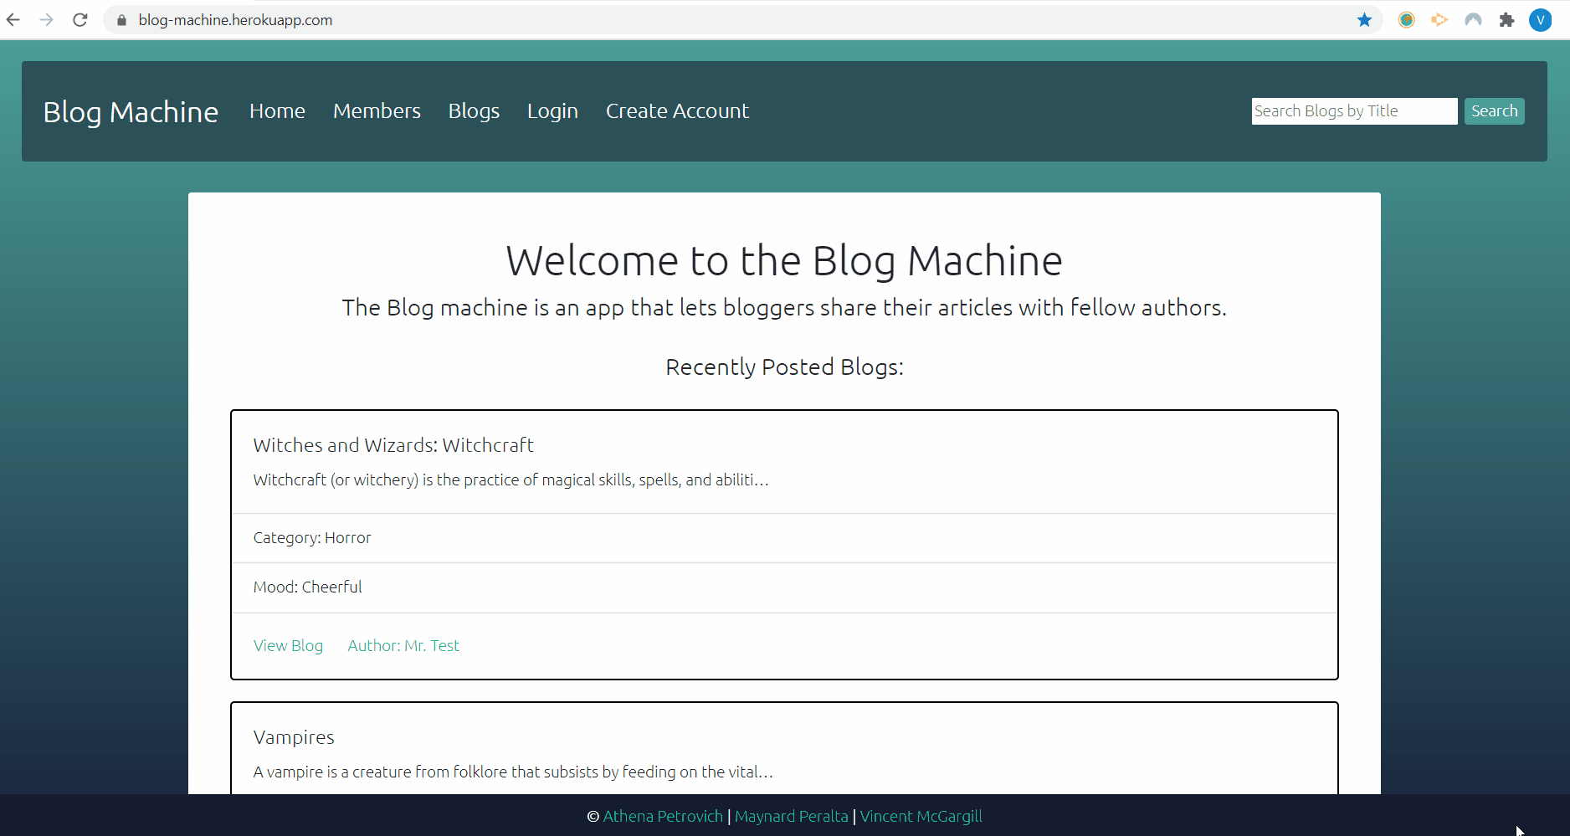The image size is (1570, 836).
Task: Open Vincent McGargill footer link
Action: (921, 816)
